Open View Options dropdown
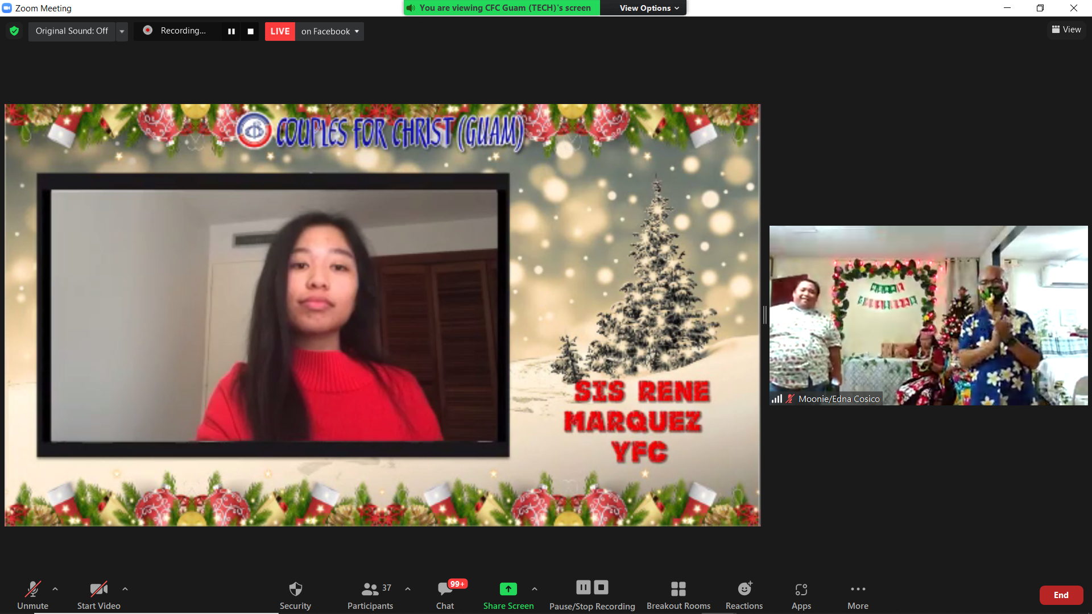The image size is (1092, 614). (650, 8)
